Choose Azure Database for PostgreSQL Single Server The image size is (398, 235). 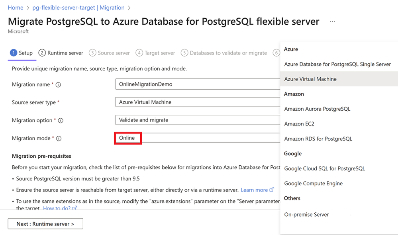click(337, 64)
